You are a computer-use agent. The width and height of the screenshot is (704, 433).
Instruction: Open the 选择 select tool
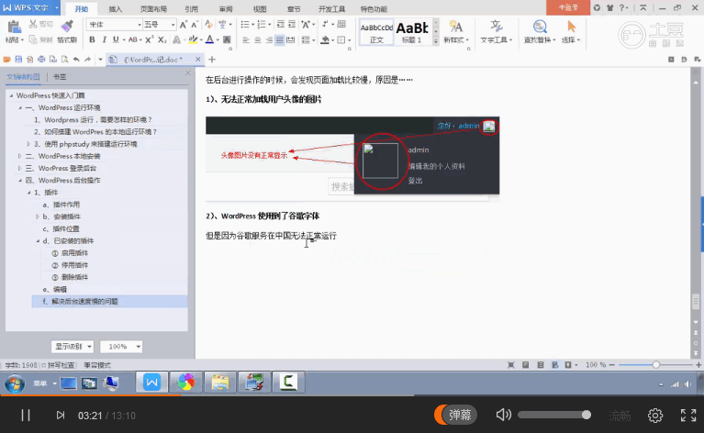tap(571, 31)
